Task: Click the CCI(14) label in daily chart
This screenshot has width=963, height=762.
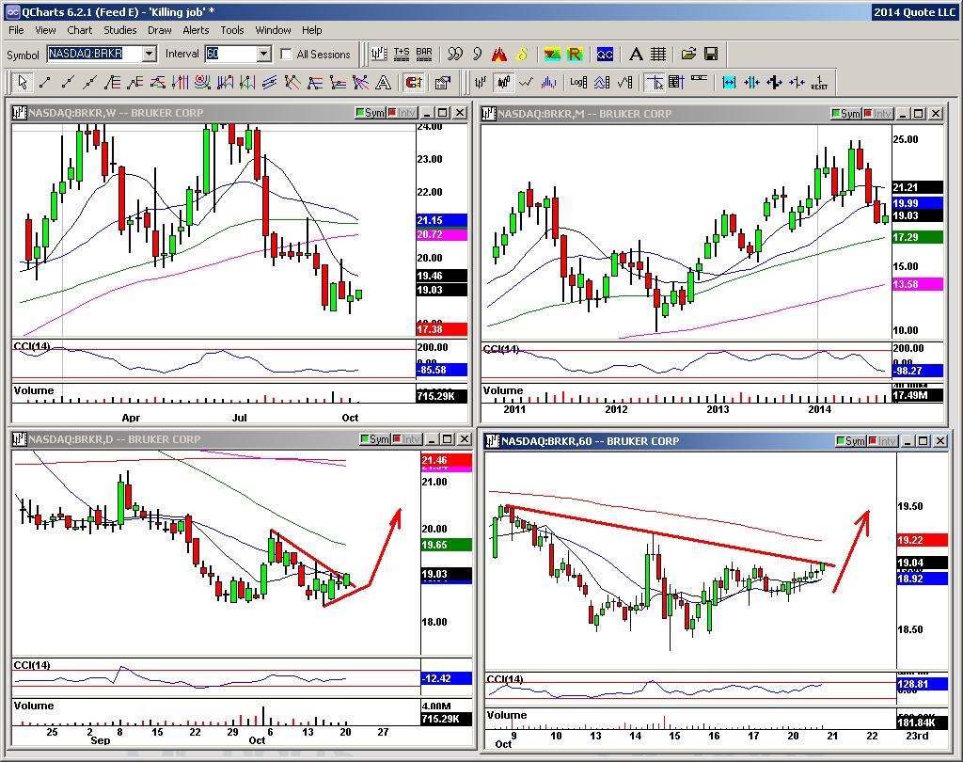Action: (x=32, y=665)
